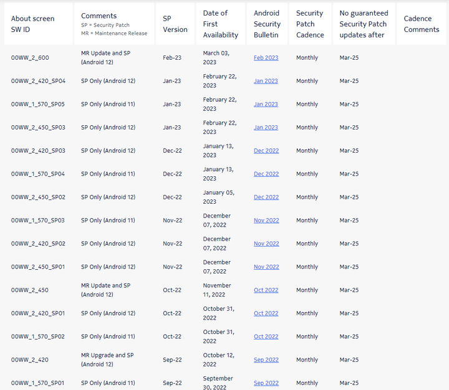The width and height of the screenshot is (449, 390).
Task: Open Sep 2022 bulletin for 00WW_1_570_SP01
Action: tap(266, 383)
